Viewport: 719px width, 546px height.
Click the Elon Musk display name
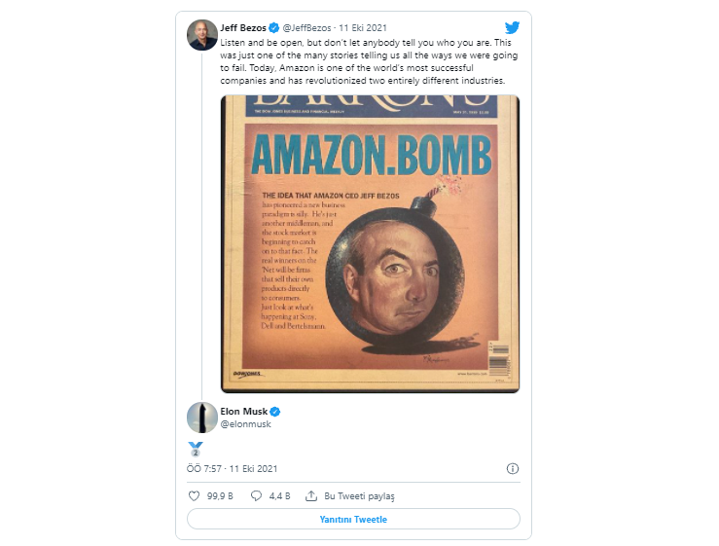(244, 412)
